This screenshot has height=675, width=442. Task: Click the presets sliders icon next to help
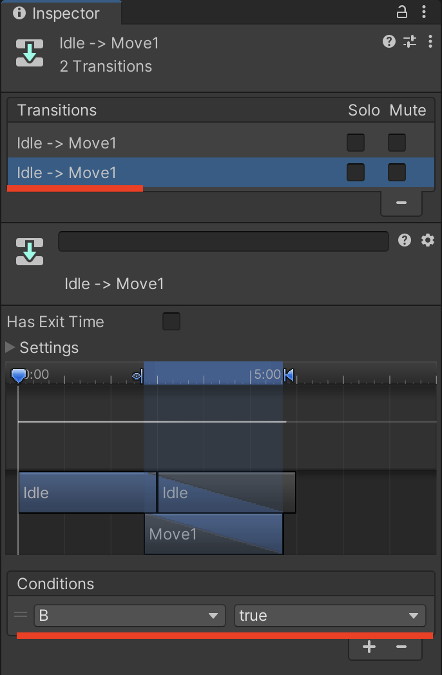point(409,41)
